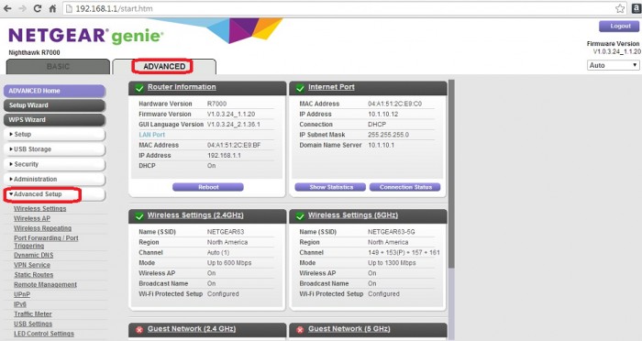Expand the USB Storage section

coord(54,149)
